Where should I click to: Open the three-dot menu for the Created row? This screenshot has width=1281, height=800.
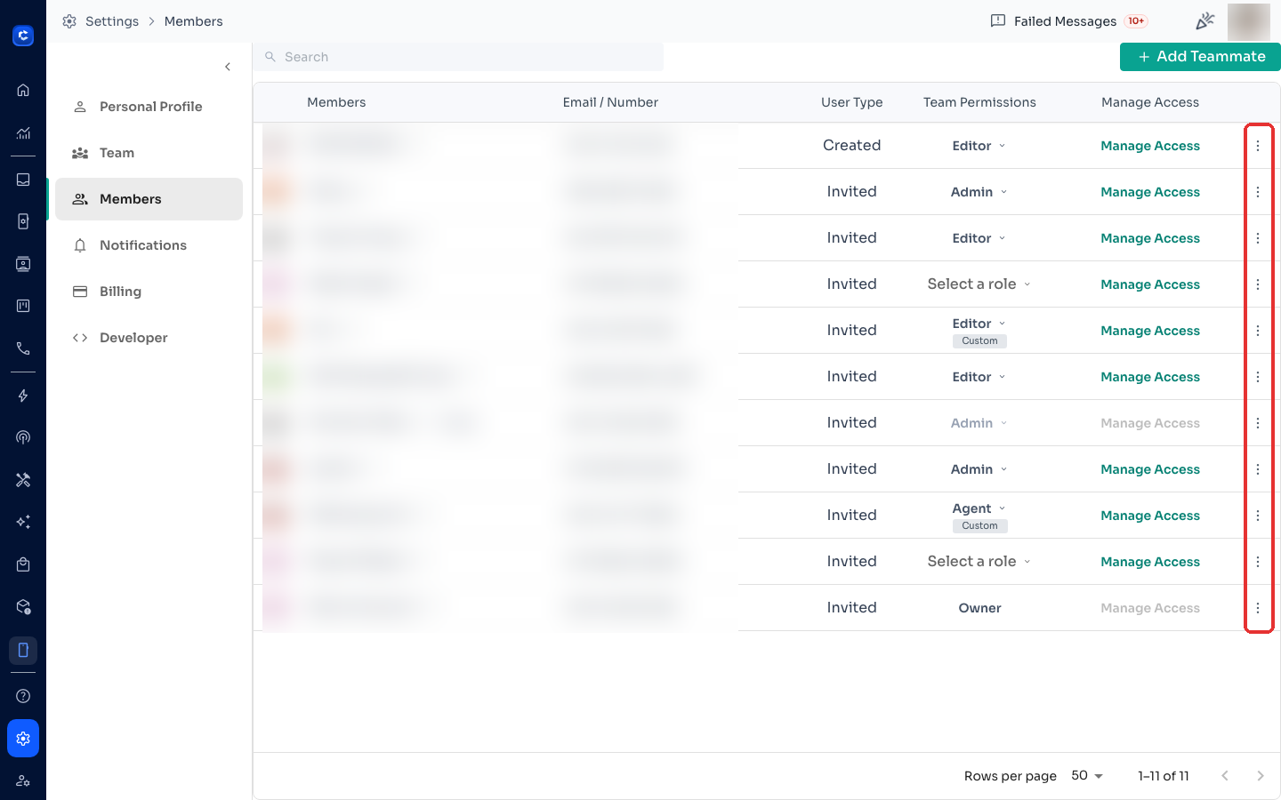coord(1258,146)
